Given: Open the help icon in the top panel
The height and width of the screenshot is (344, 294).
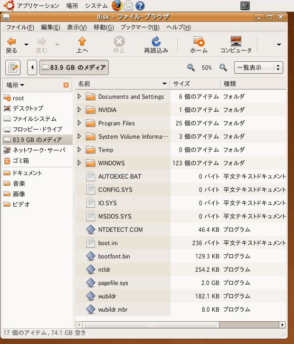Looking at the screenshot, I should [x=140, y=6].
